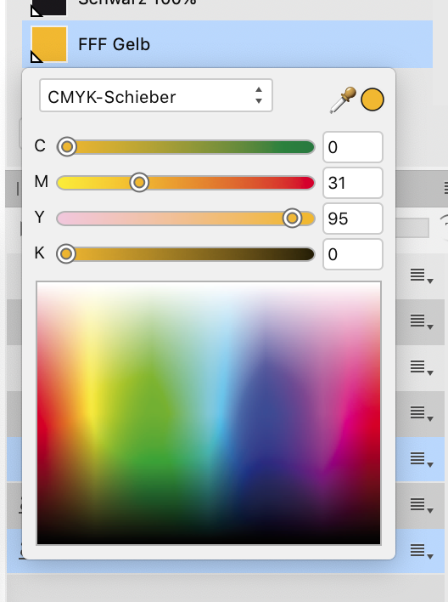Click the picked-color circle next to eyedropper
The height and width of the screenshot is (602, 448).
tap(372, 99)
